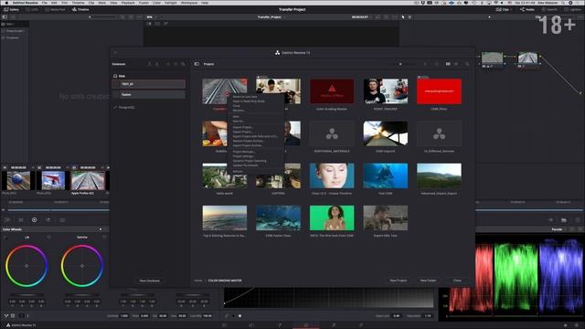
Task: Select the railway tracks node in node editor
Action: point(528,58)
